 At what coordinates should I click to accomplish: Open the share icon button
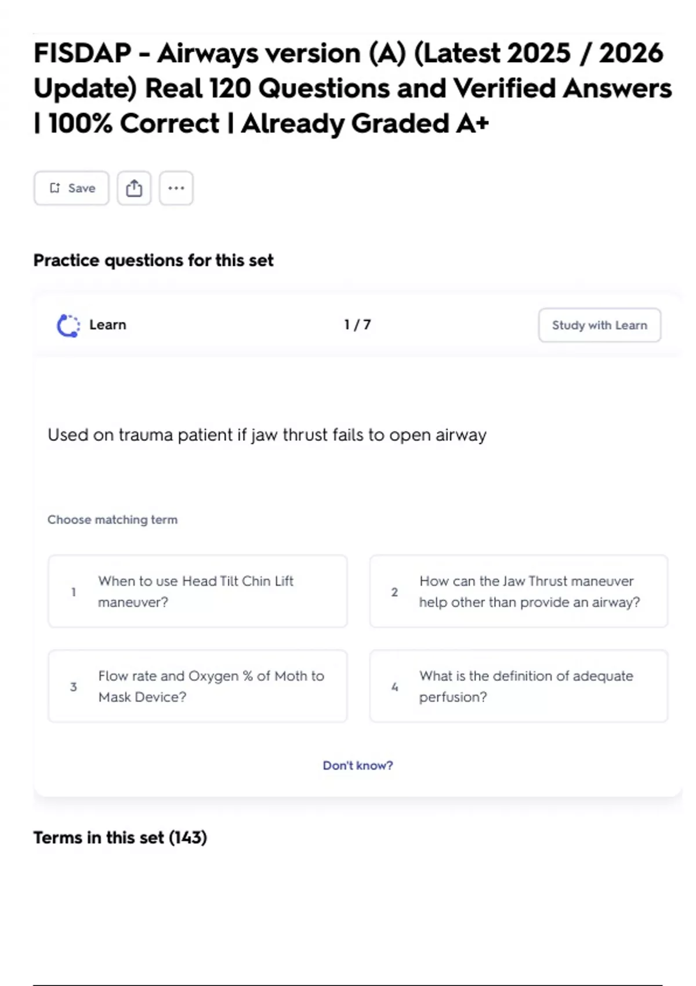coord(134,188)
